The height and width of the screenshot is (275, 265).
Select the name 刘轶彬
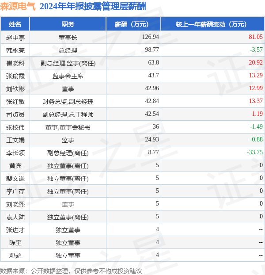click(x=15, y=89)
